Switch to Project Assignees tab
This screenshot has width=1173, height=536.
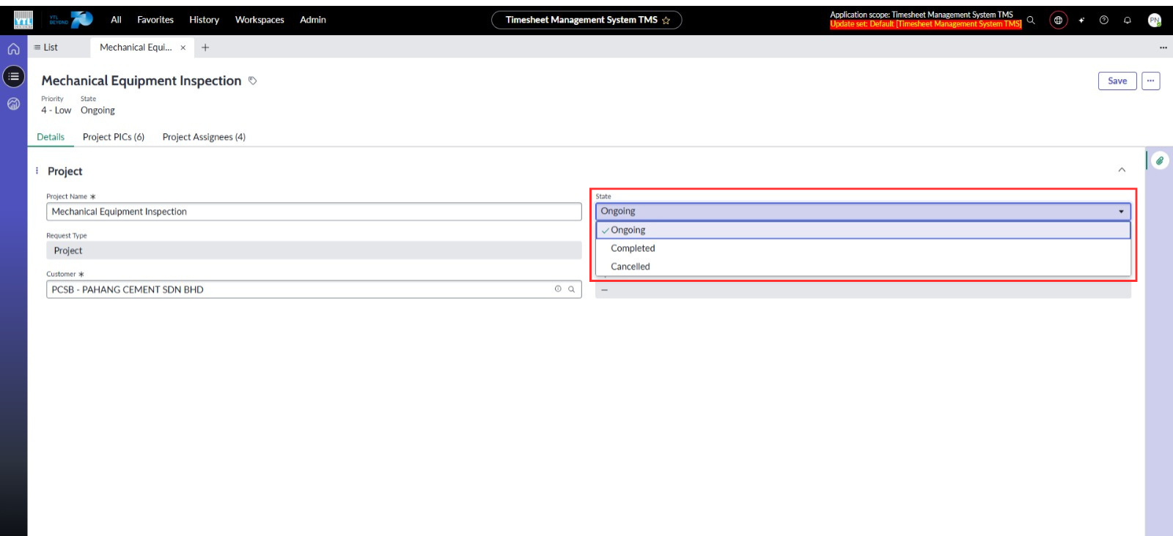204,137
